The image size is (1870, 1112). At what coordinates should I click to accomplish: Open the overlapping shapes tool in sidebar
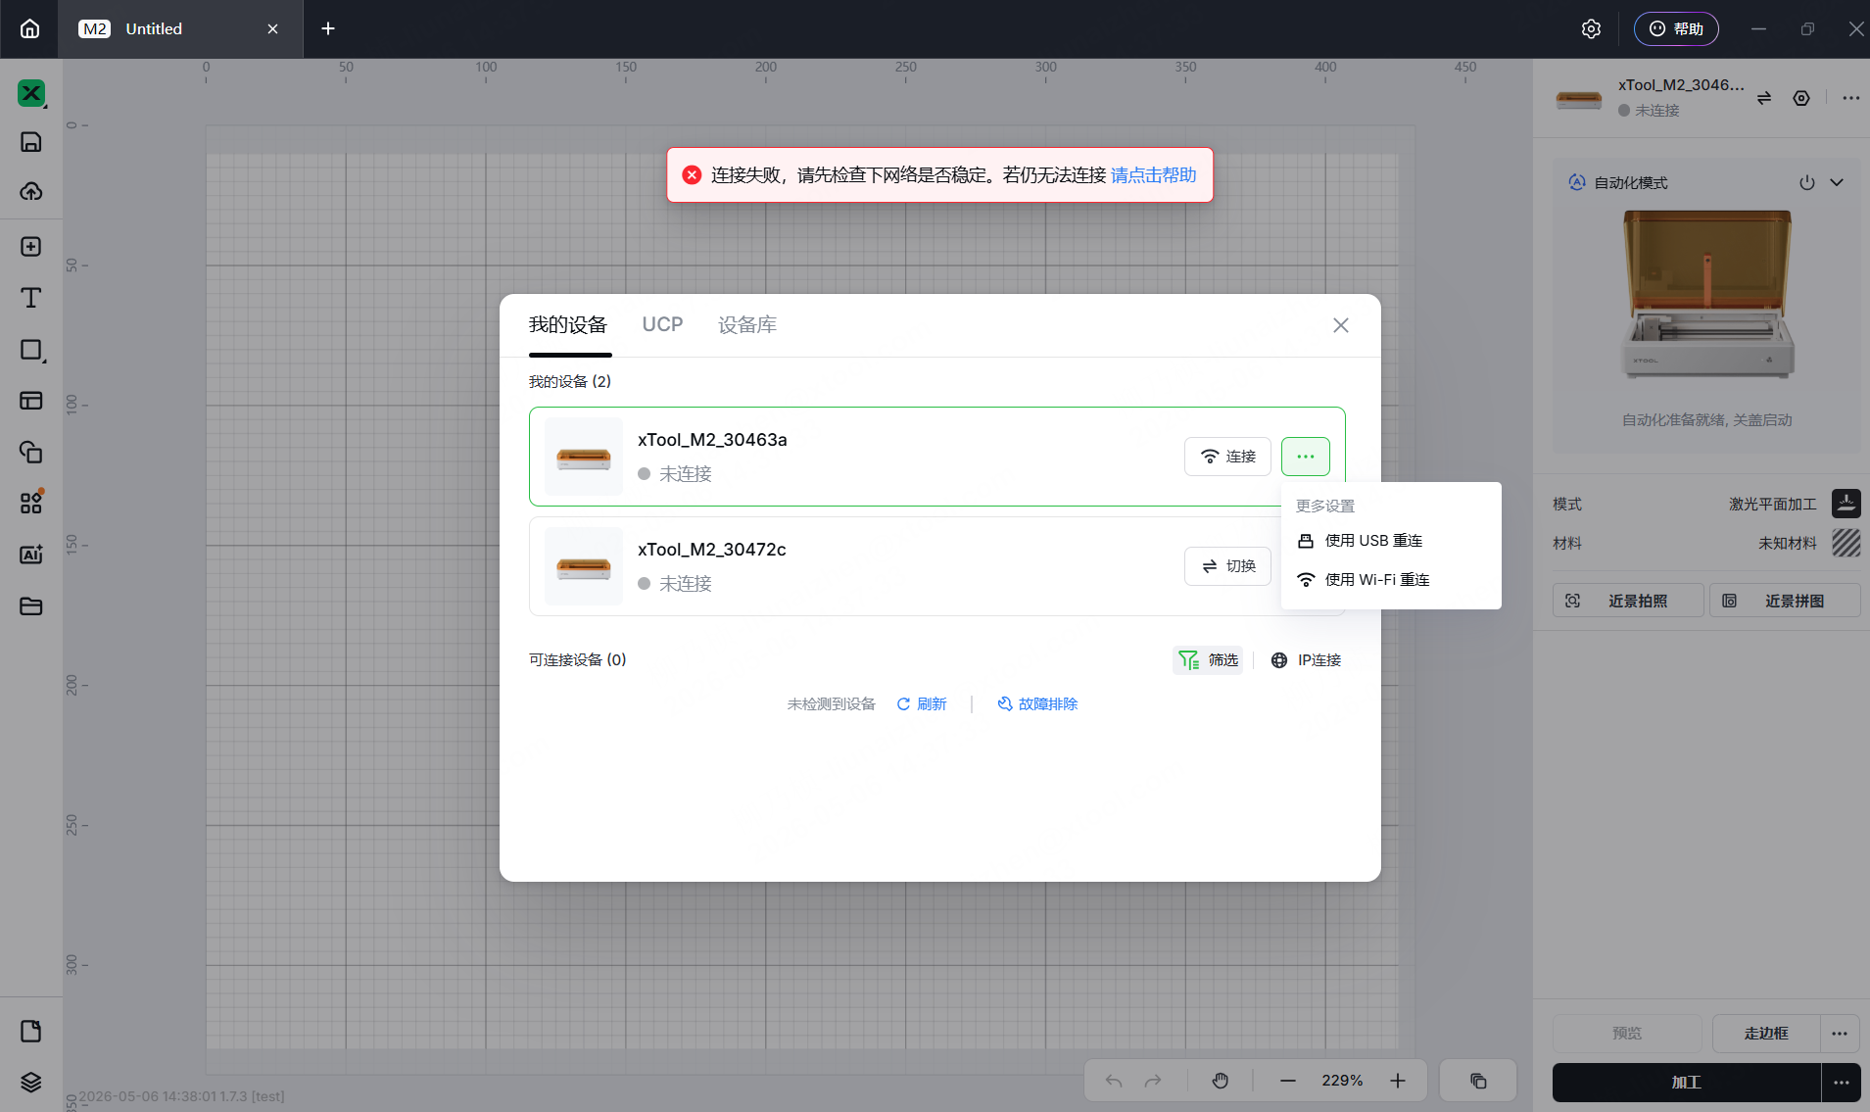[31, 452]
